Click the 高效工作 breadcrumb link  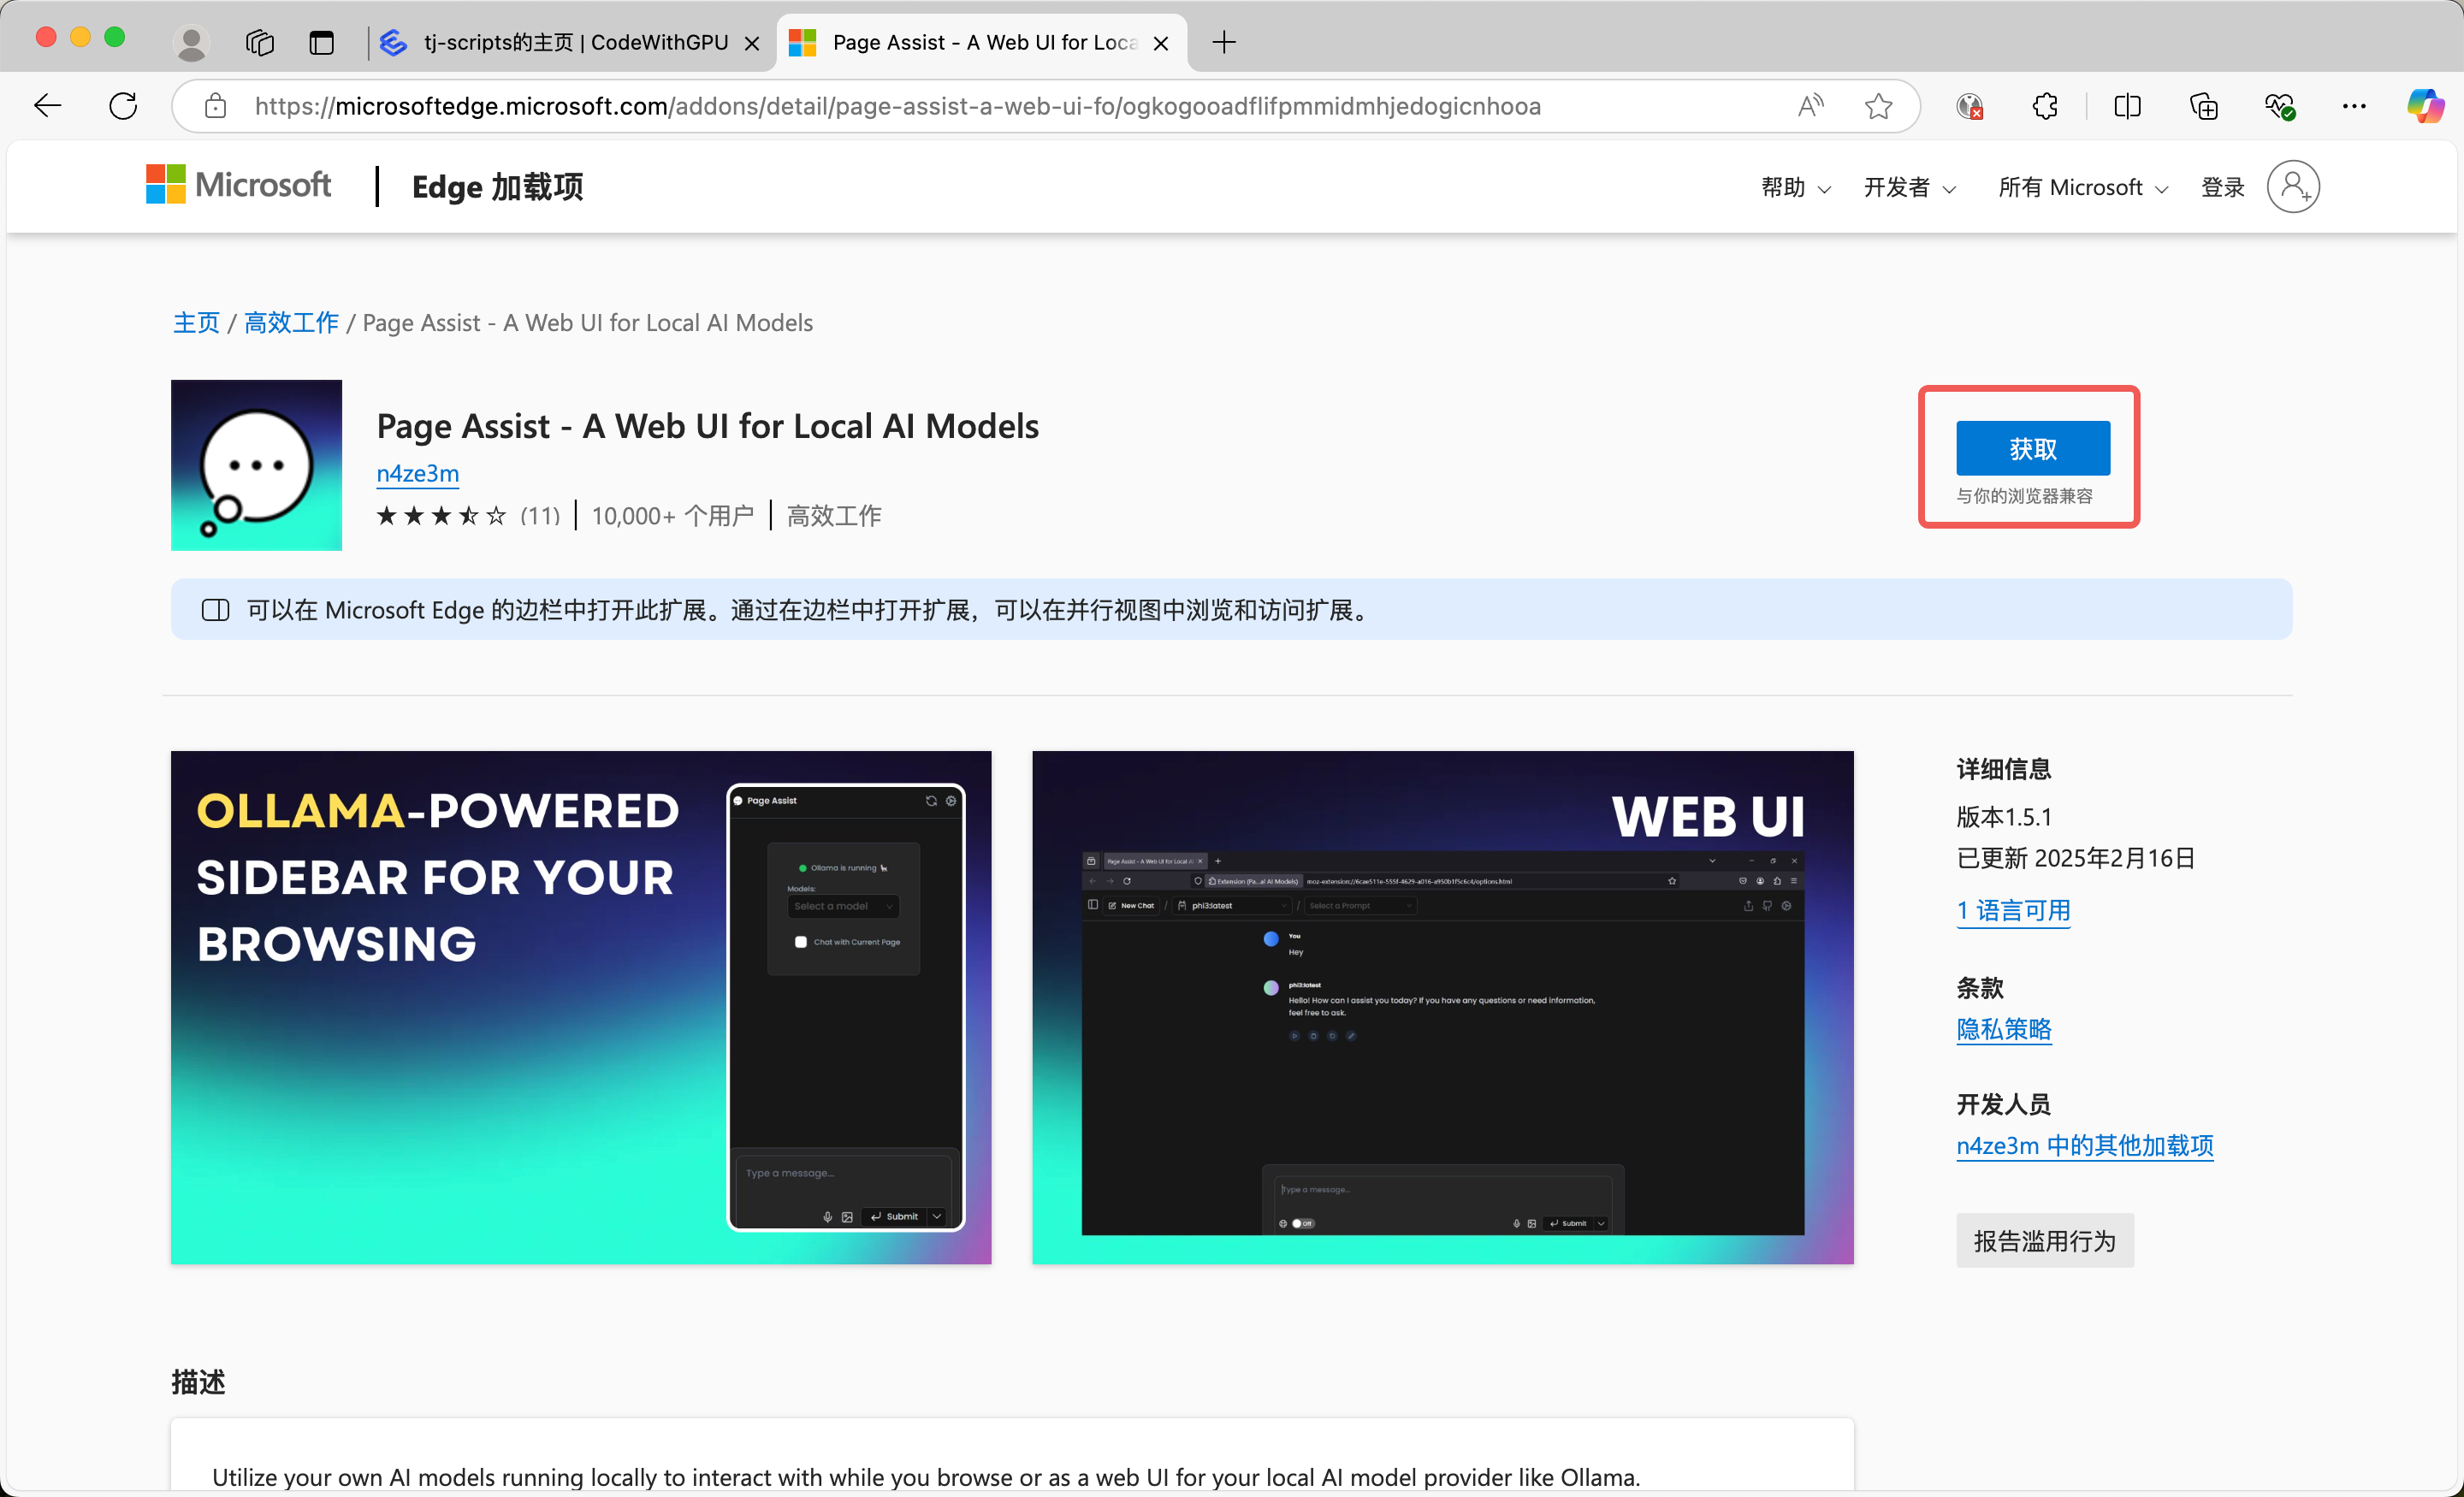pyautogui.click(x=291, y=322)
